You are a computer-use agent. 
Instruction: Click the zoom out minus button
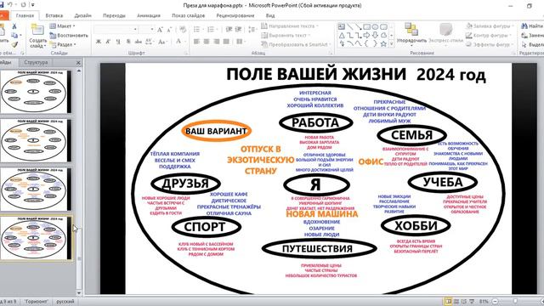(x=495, y=302)
